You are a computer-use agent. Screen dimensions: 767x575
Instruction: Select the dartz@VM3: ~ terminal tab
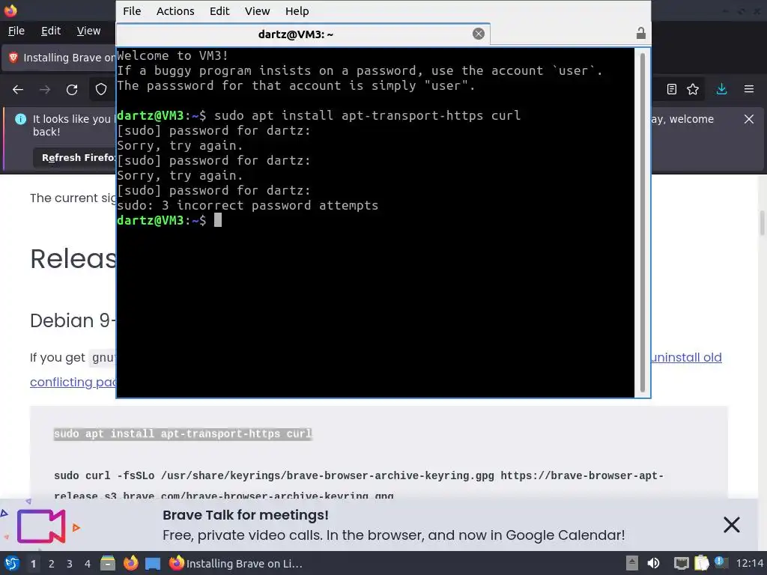303,34
